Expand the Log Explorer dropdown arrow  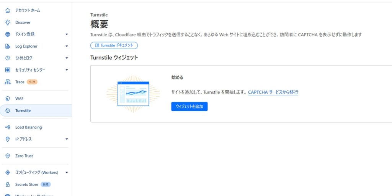(x=67, y=46)
